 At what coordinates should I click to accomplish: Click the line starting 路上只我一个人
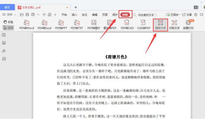114,116
